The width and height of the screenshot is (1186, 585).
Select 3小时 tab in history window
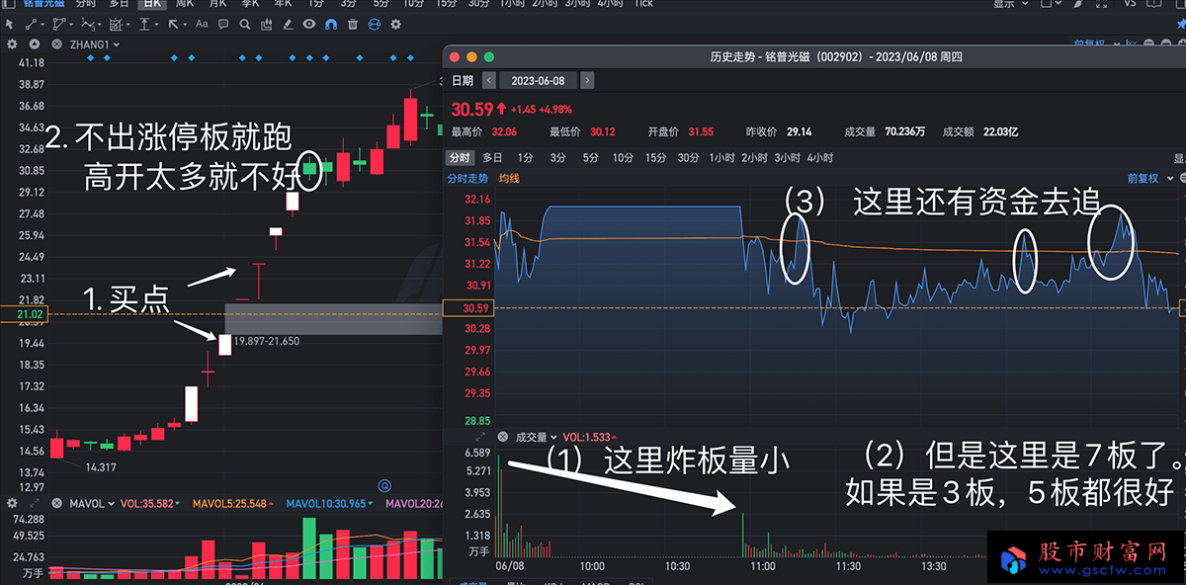[x=787, y=158]
